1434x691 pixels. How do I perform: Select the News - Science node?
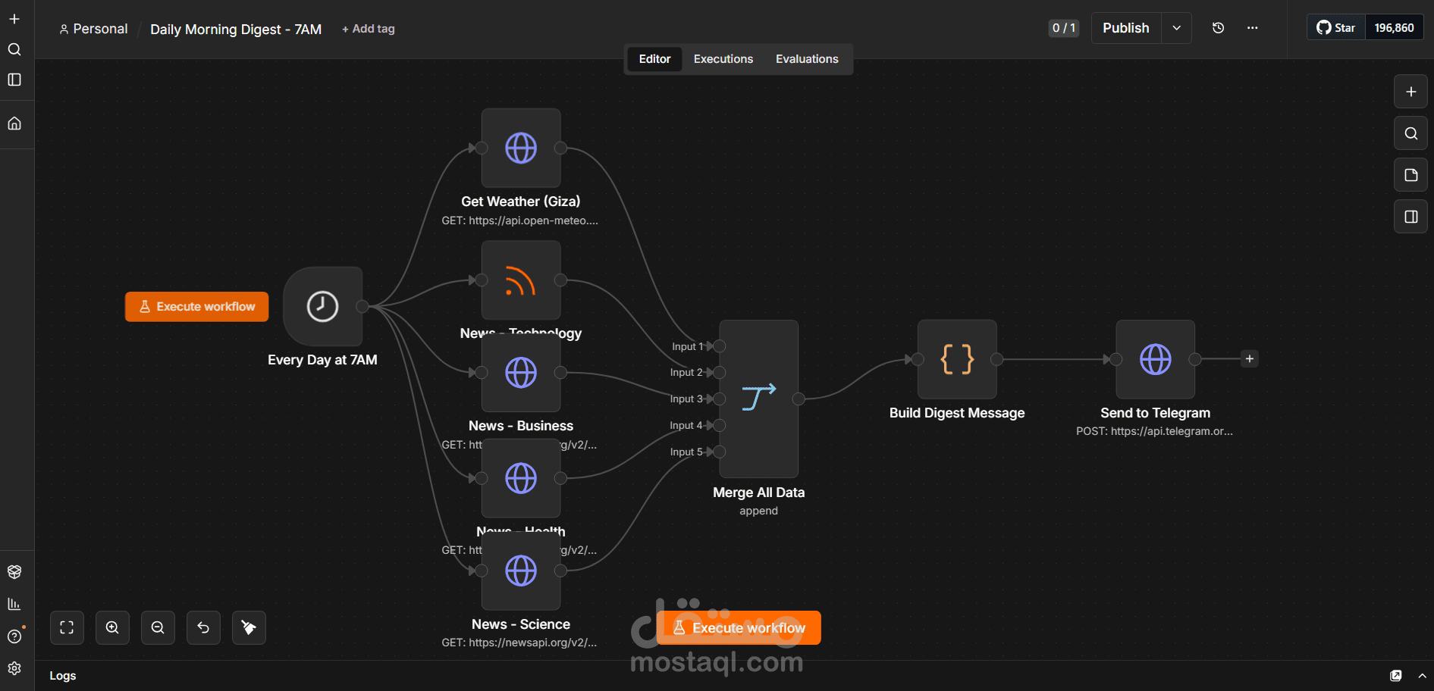point(521,571)
